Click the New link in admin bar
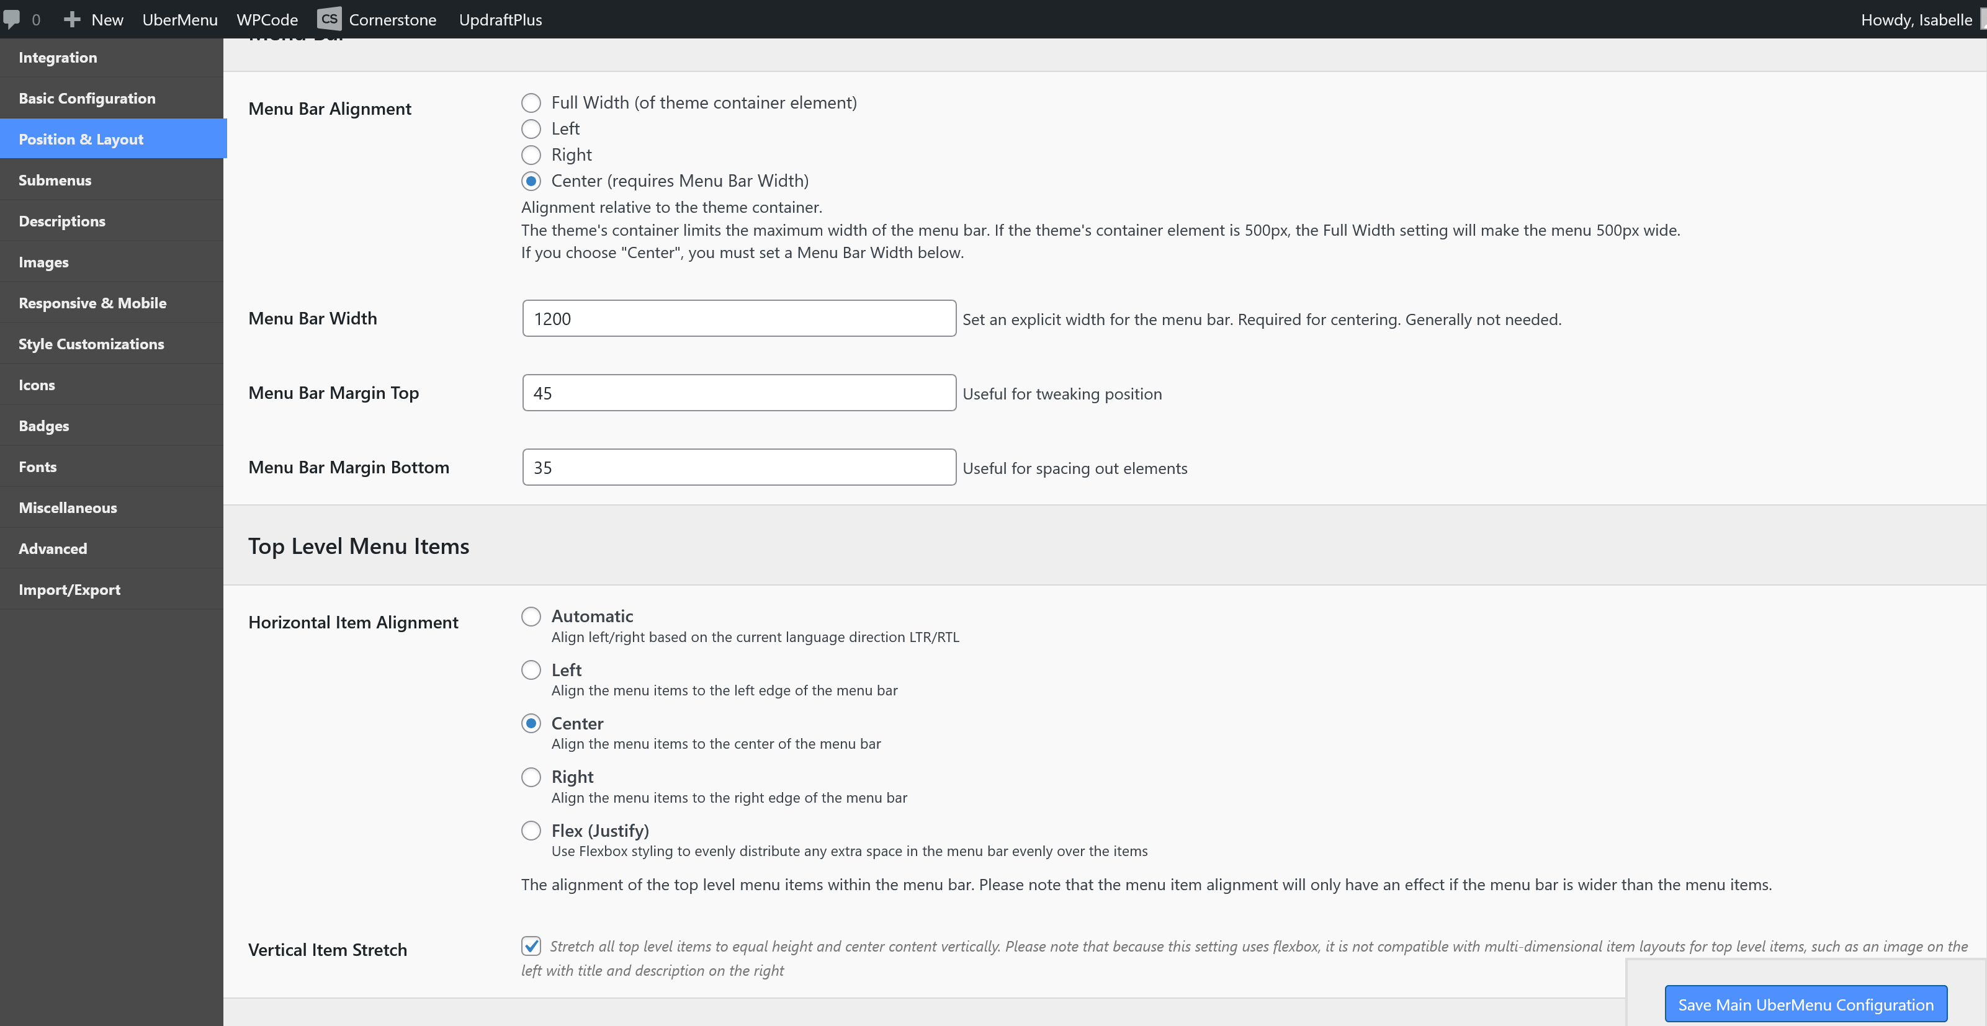 [107, 19]
